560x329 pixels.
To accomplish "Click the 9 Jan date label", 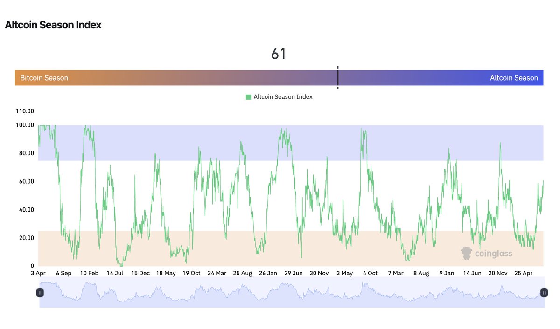I will click(x=447, y=274).
